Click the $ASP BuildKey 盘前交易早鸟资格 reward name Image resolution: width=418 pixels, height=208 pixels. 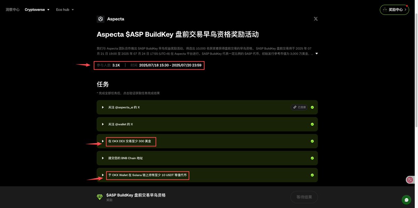136,195
